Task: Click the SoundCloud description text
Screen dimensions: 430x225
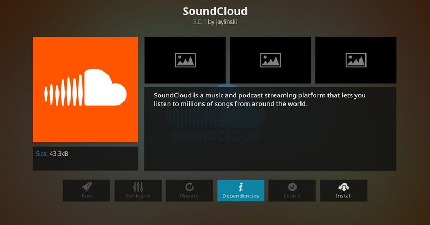Action: click(x=260, y=100)
